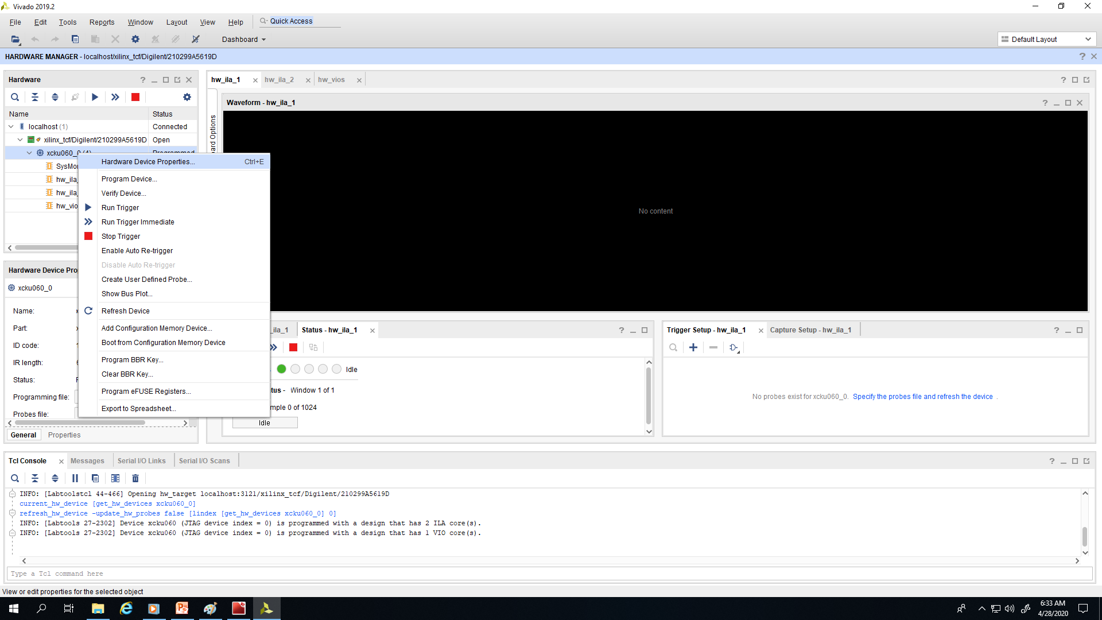1102x620 pixels.
Task: Click the Open file toolbar icon
Action: [15, 39]
